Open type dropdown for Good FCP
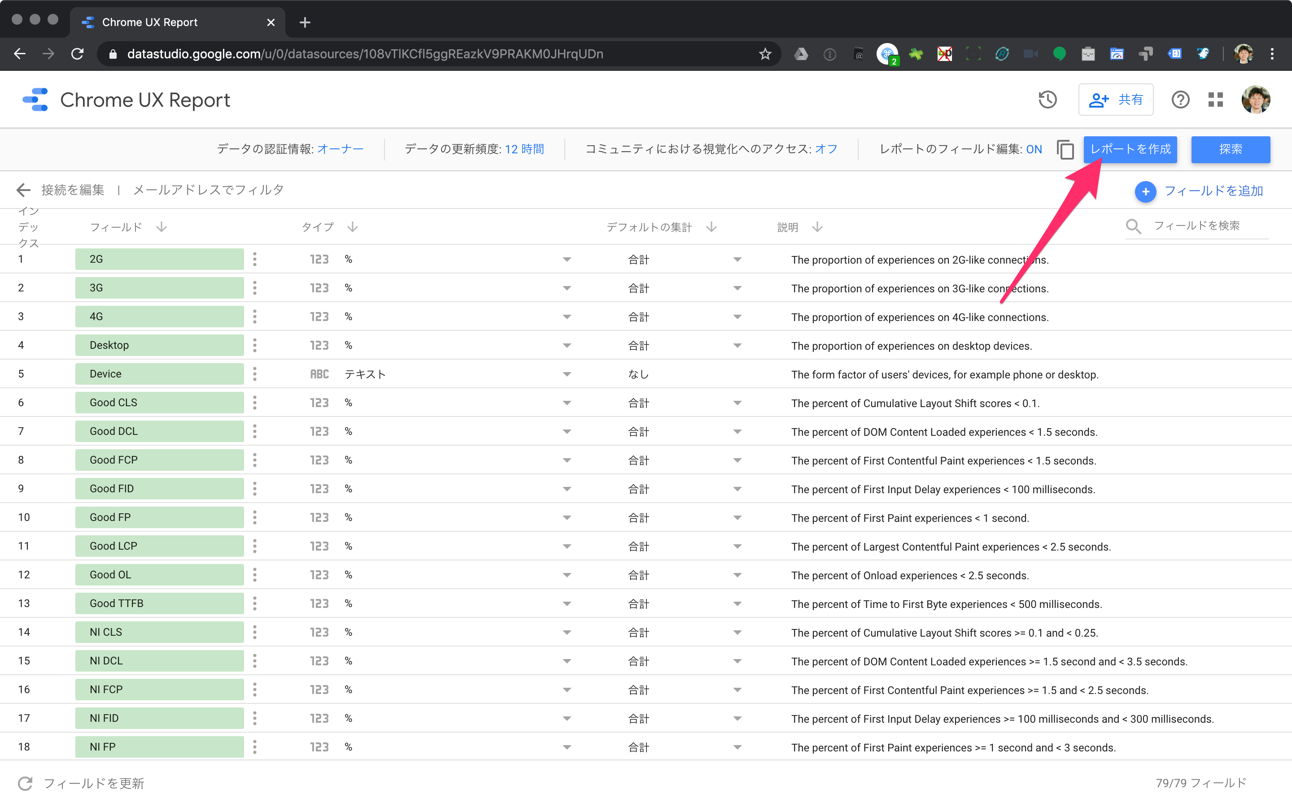Screen dimensions: 1292x807 [567, 460]
